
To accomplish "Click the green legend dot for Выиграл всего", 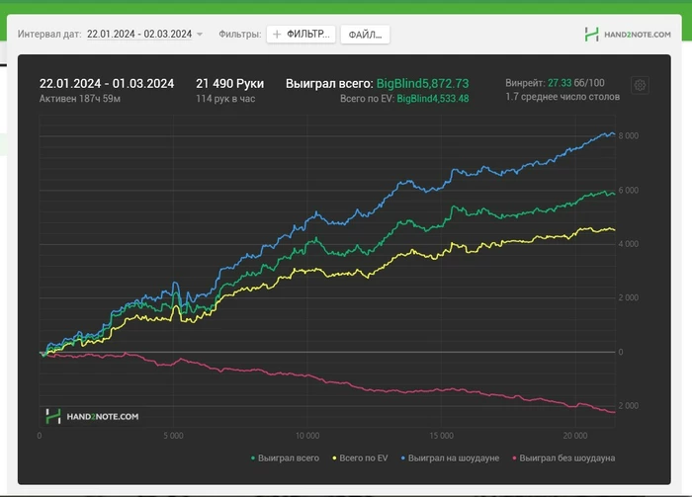I will point(253,458).
